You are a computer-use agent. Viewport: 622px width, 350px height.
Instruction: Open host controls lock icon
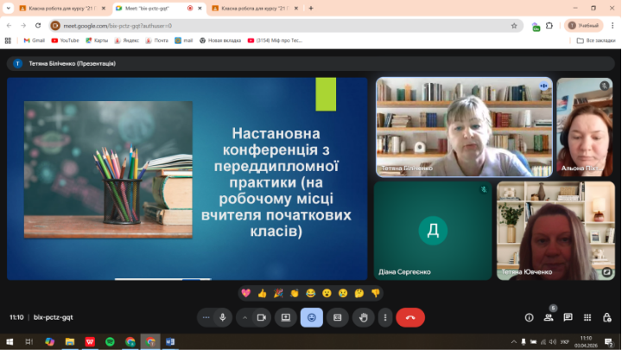607,317
